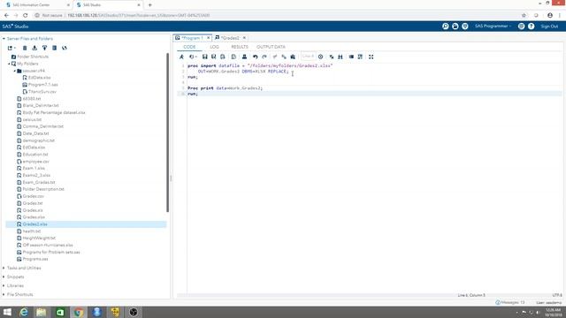The height and width of the screenshot is (318, 566).
Task: Click the add code snippet icon
Action: pyautogui.click(x=360, y=57)
